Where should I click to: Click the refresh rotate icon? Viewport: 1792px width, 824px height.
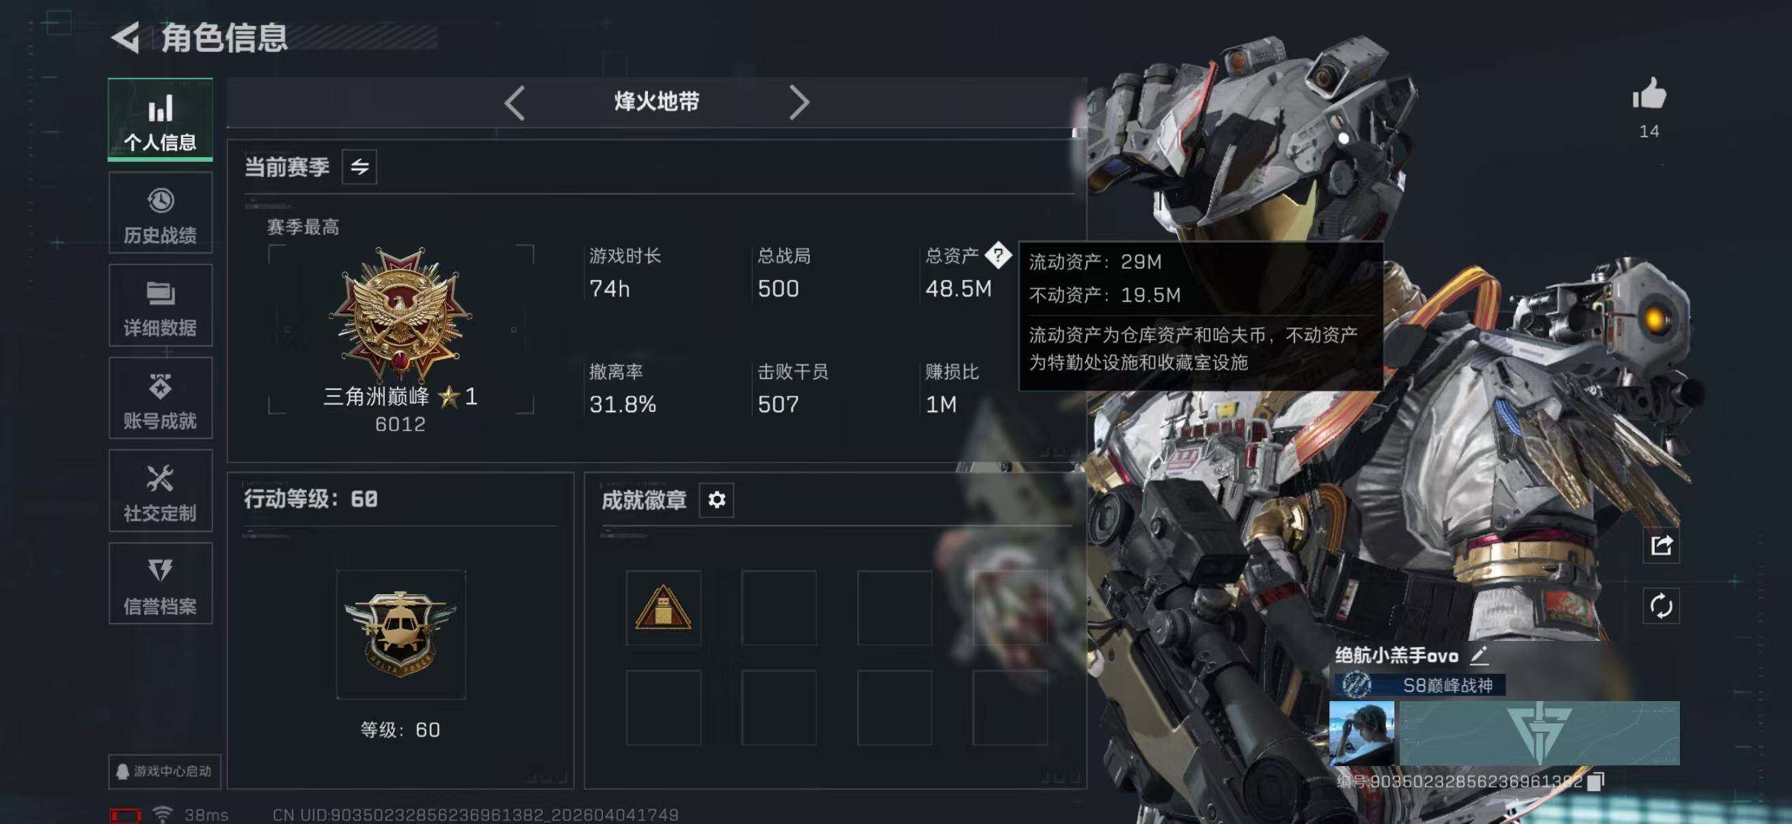tap(1661, 605)
